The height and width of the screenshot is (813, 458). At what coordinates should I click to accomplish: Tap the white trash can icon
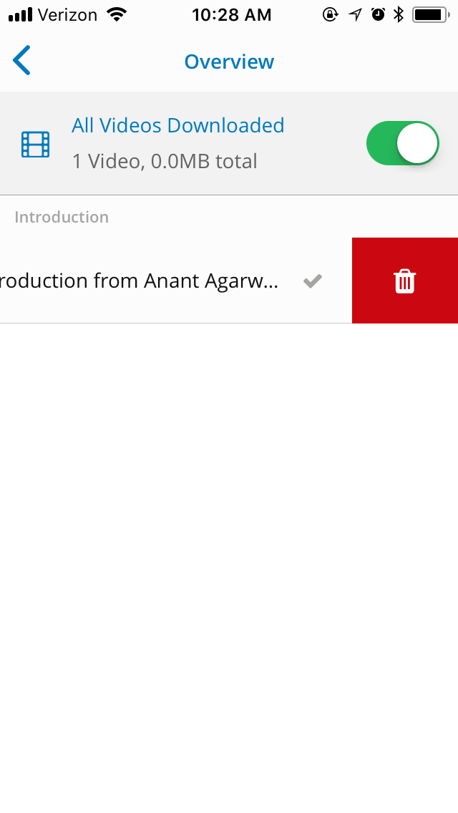pyautogui.click(x=405, y=281)
